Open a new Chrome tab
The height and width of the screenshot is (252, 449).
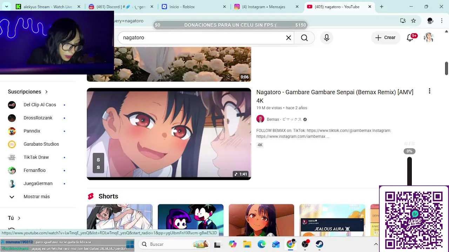point(382,7)
